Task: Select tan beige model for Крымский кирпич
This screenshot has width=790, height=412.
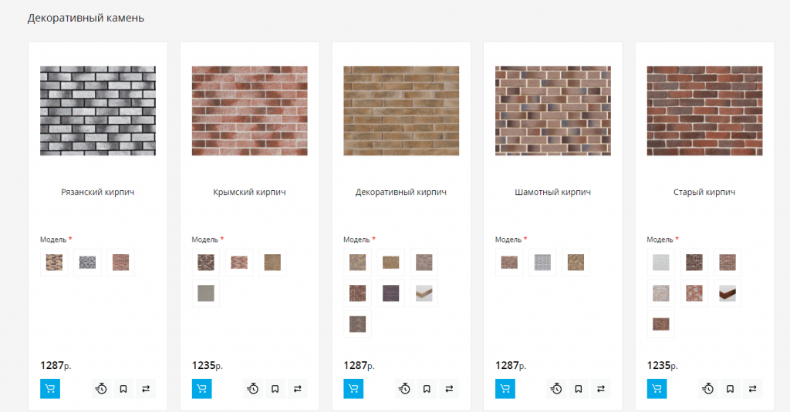Action: 272,262
